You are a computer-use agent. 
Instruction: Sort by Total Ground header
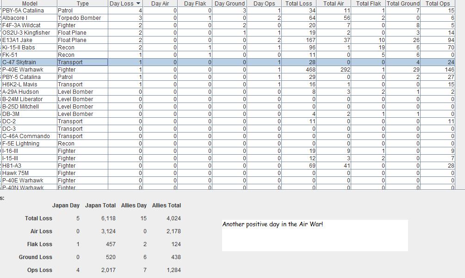point(403,3)
